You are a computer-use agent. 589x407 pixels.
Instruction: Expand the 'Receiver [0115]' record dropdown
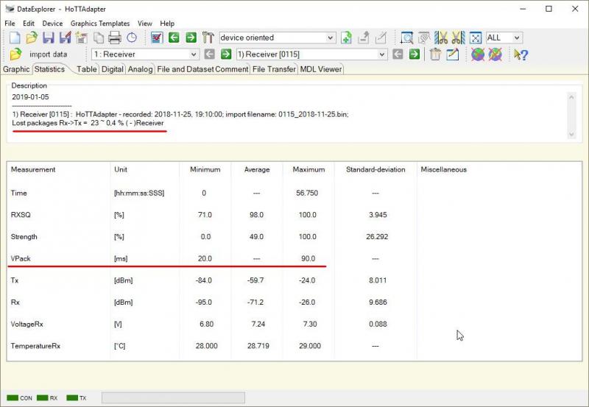381,54
